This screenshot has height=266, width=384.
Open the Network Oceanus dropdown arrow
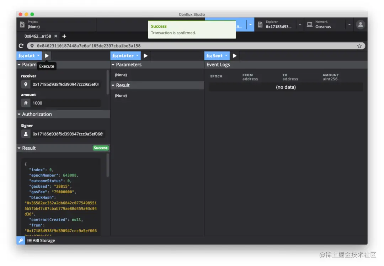coord(349,24)
